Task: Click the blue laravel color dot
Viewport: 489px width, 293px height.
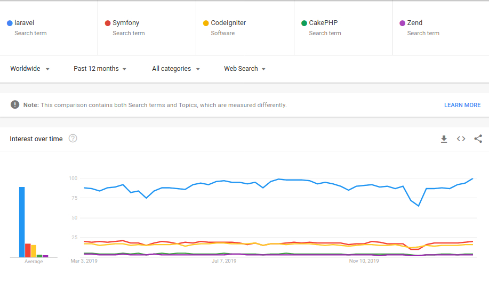Action: (x=10, y=23)
